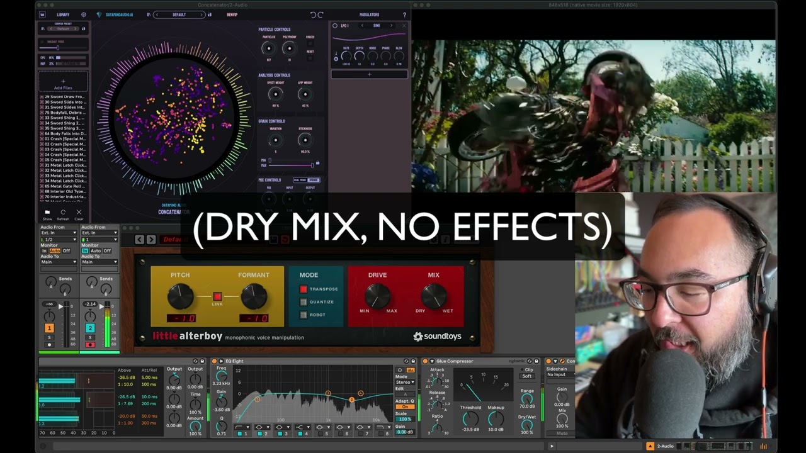Set track 1 Monitor to Auto
Image resolution: width=806 pixels, height=453 pixels.
point(55,250)
